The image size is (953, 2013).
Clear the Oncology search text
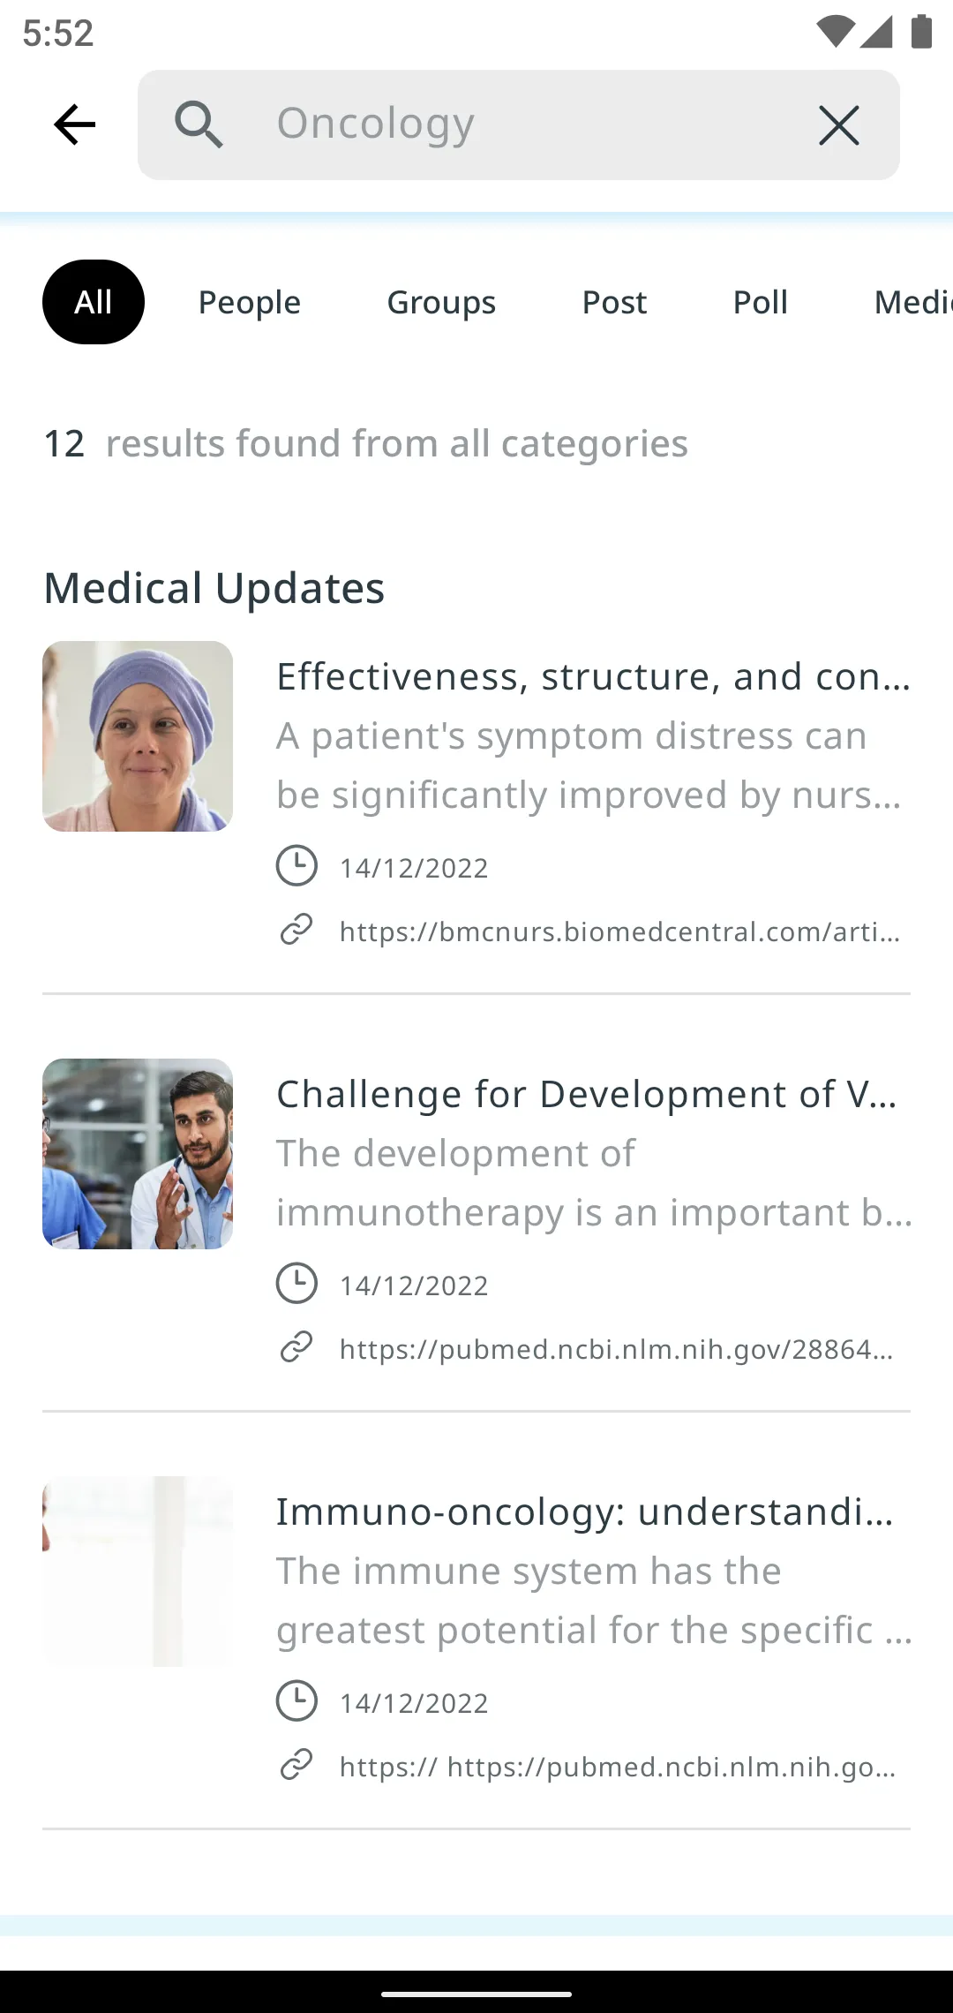pyautogui.click(x=838, y=124)
